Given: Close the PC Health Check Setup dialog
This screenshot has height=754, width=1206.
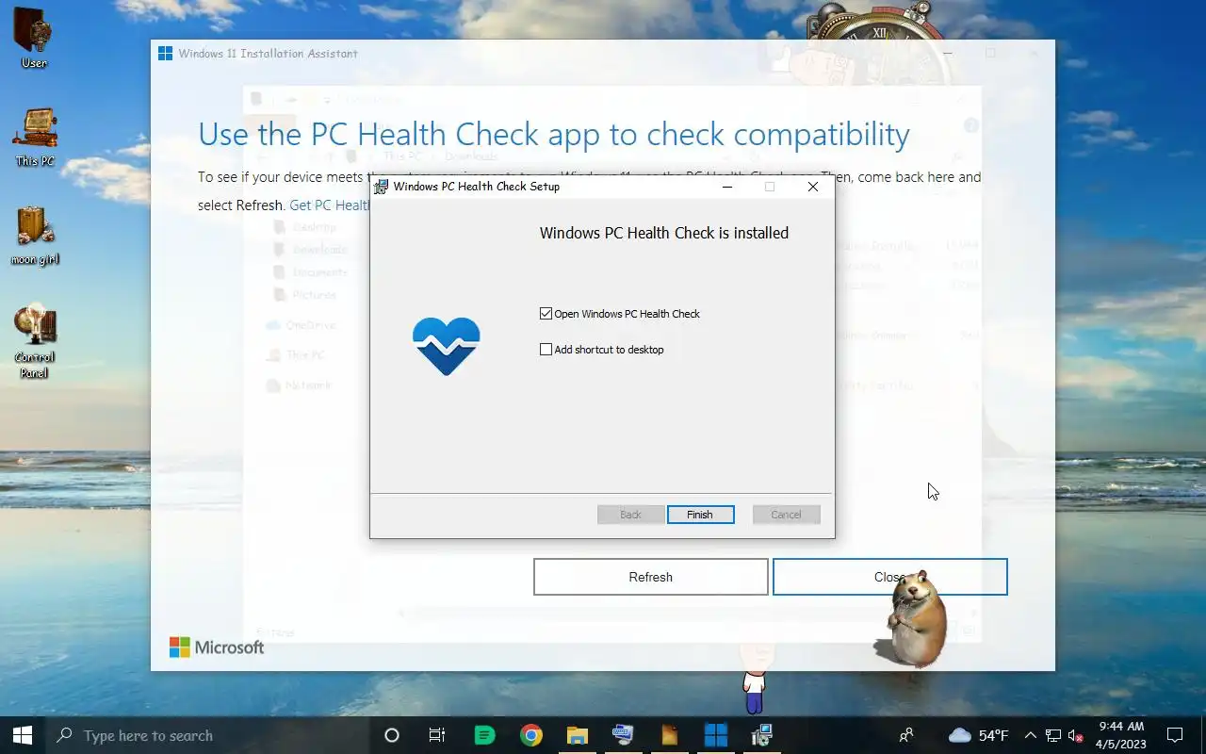Looking at the screenshot, I should [812, 187].
